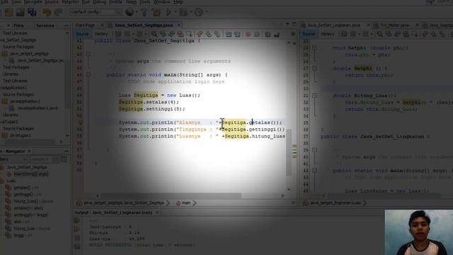
Task: Select the Java_SetGet_Lingkaran.java editor tab
Action: [x=333, y=25]
